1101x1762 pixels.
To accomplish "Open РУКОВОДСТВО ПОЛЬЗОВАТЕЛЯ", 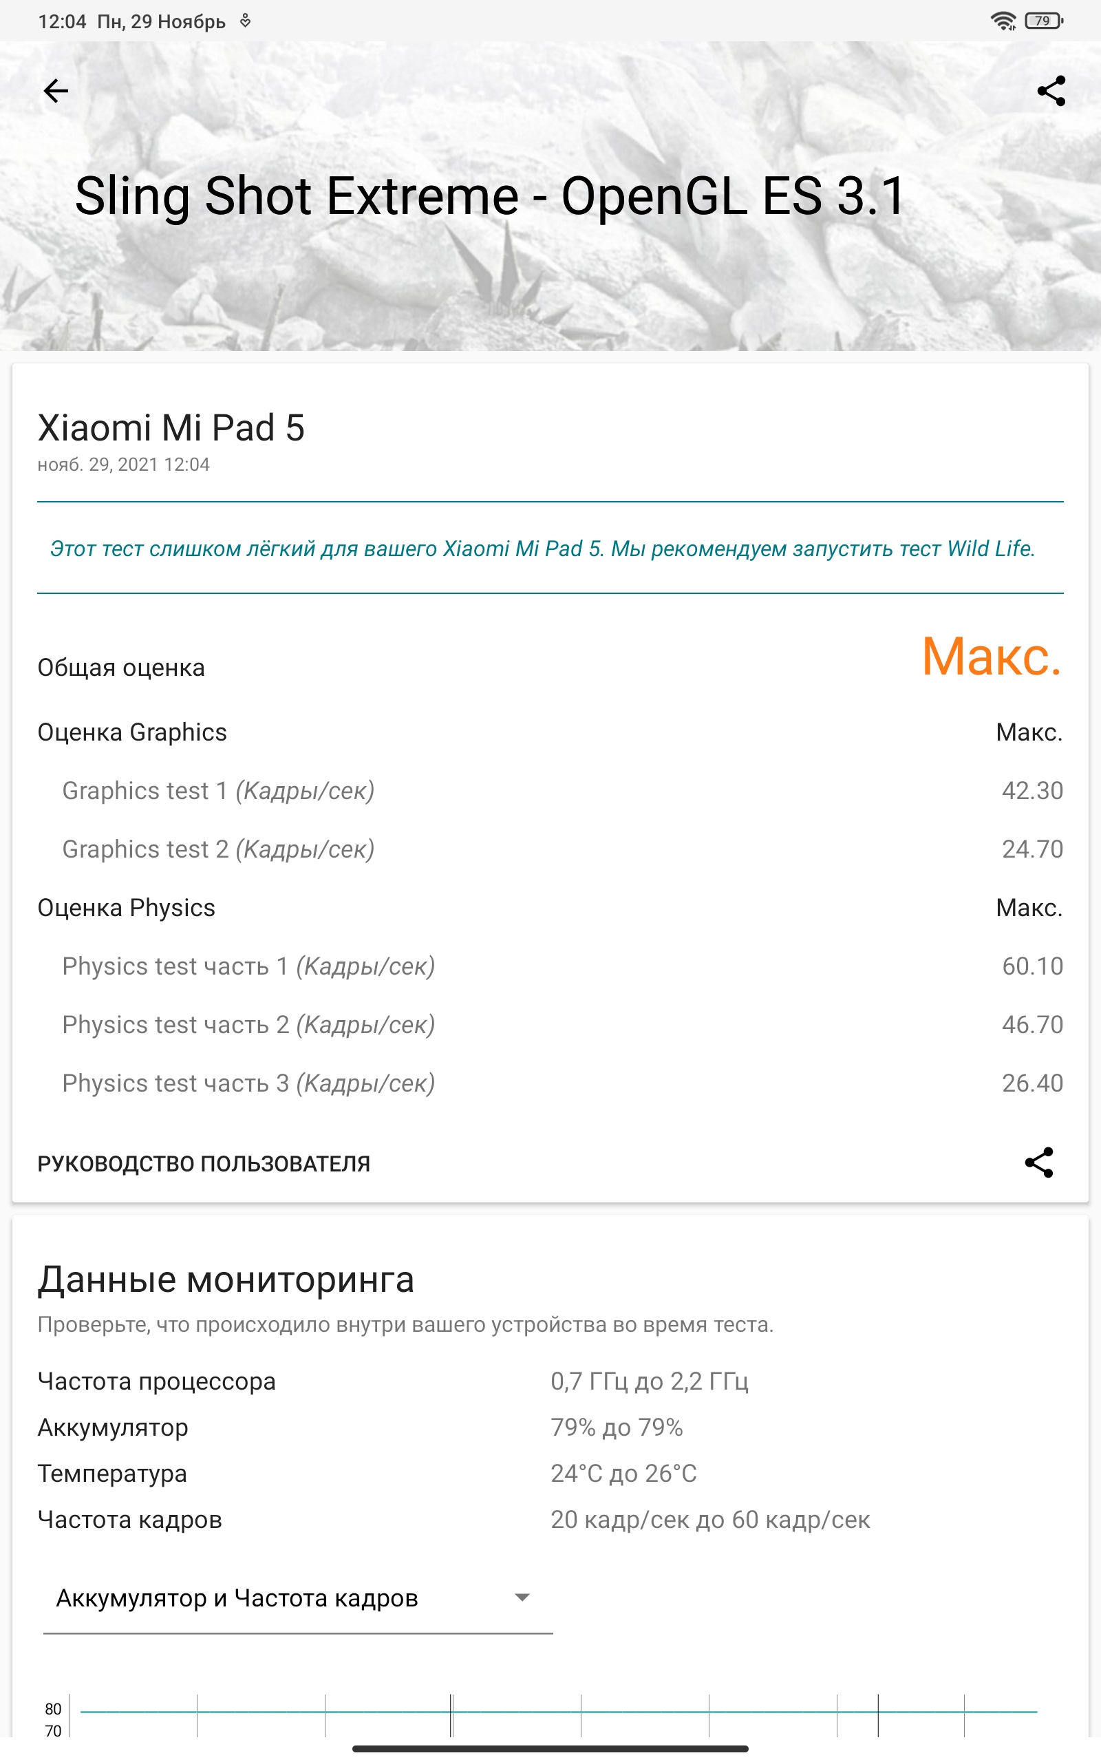I will pyautogui.click(x=204, y=1163).
